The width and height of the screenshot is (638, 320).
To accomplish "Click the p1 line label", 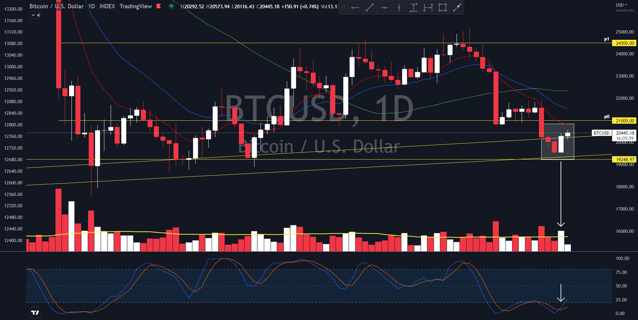I will click(x=606, y=39).
